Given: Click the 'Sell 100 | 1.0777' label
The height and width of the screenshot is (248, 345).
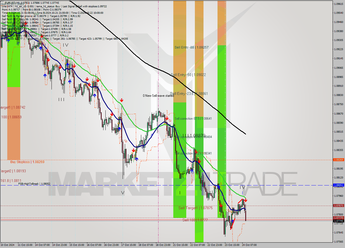Looking at the screenshot, I should (195, 220).
